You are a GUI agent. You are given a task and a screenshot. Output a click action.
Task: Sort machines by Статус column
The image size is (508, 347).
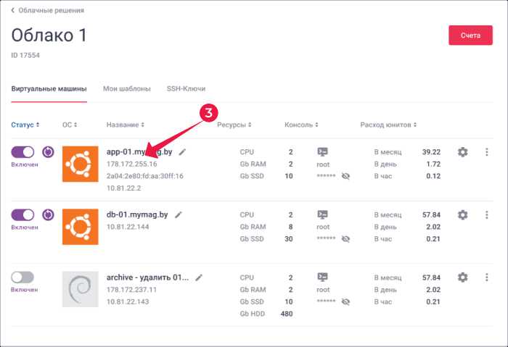[25, 125]
